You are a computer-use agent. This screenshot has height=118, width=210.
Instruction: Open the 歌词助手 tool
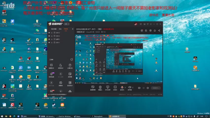tap(70, 84)
